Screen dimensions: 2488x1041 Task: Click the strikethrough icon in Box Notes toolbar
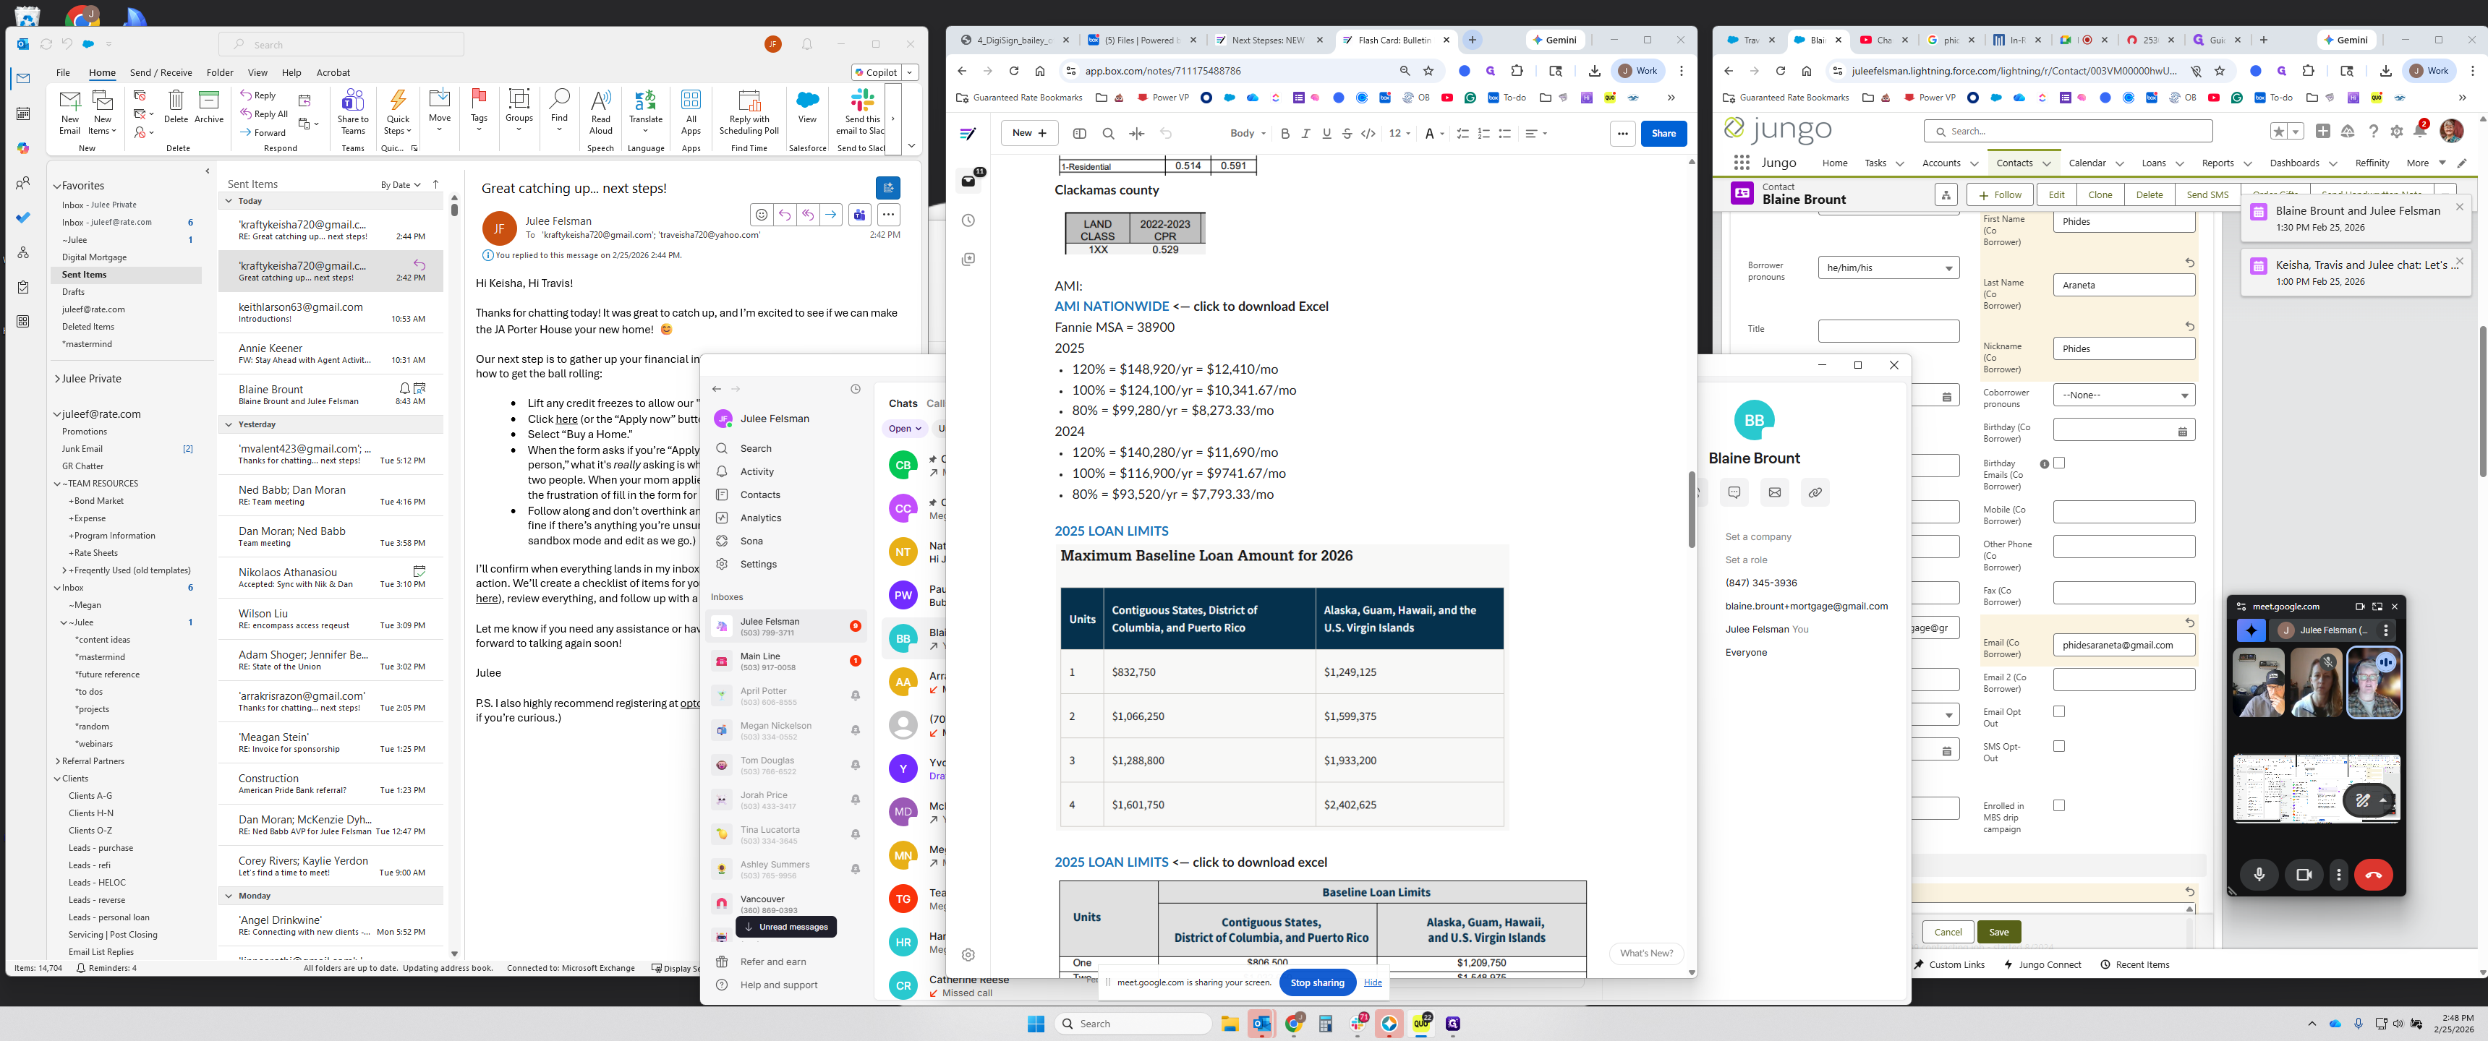pyautogui.click(x=1347, y=133)
